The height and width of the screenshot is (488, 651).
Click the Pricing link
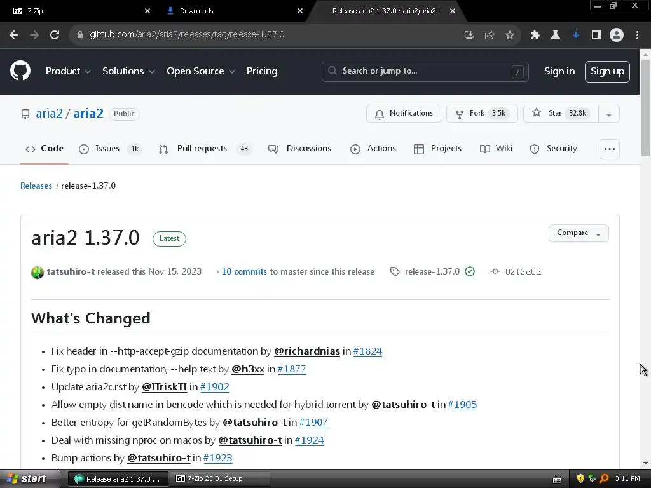coord(261,71)
